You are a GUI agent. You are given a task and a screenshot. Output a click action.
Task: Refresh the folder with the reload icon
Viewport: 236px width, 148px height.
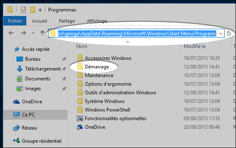click(229, 33)
